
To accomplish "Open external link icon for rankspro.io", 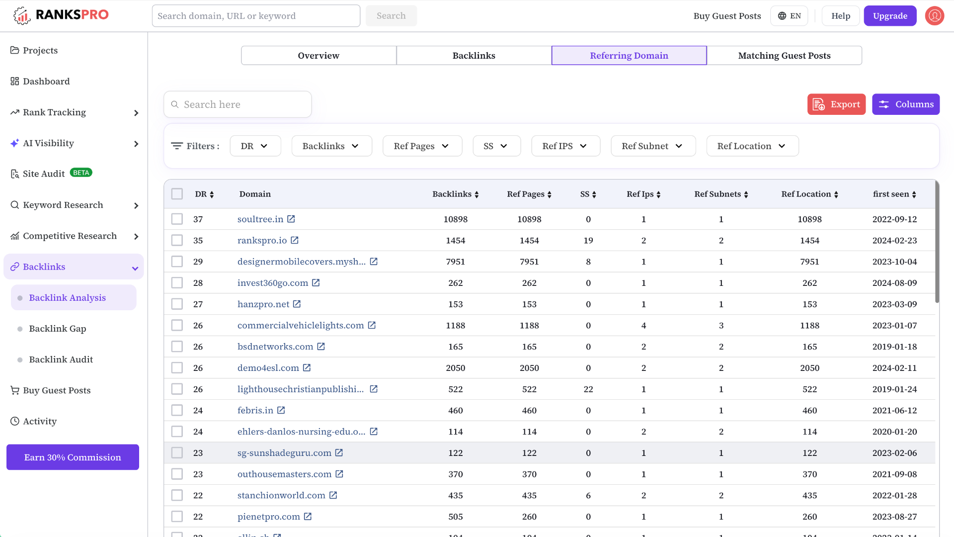I will point(295,240).
